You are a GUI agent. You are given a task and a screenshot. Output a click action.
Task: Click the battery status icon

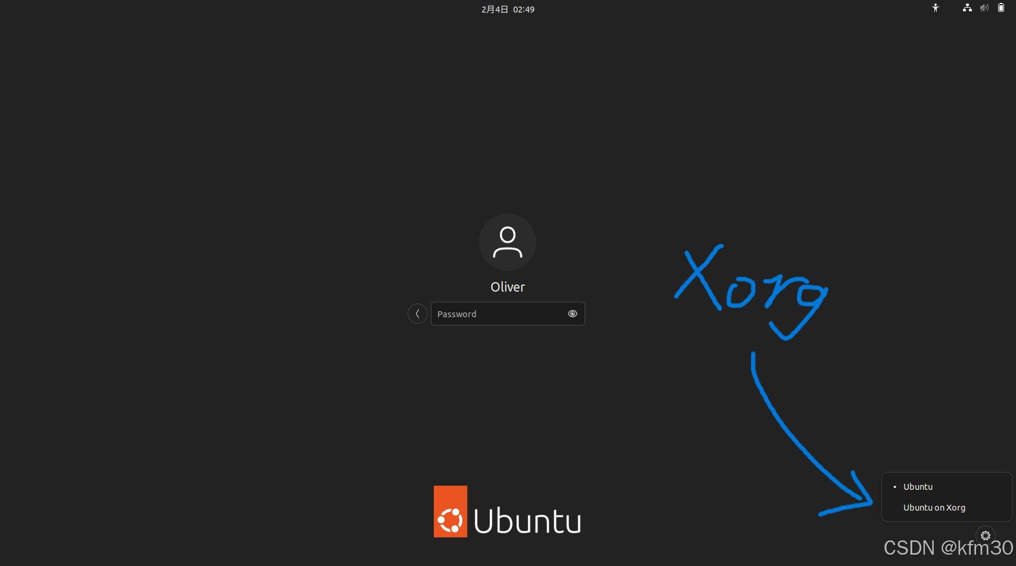[x=1001, y=8]
